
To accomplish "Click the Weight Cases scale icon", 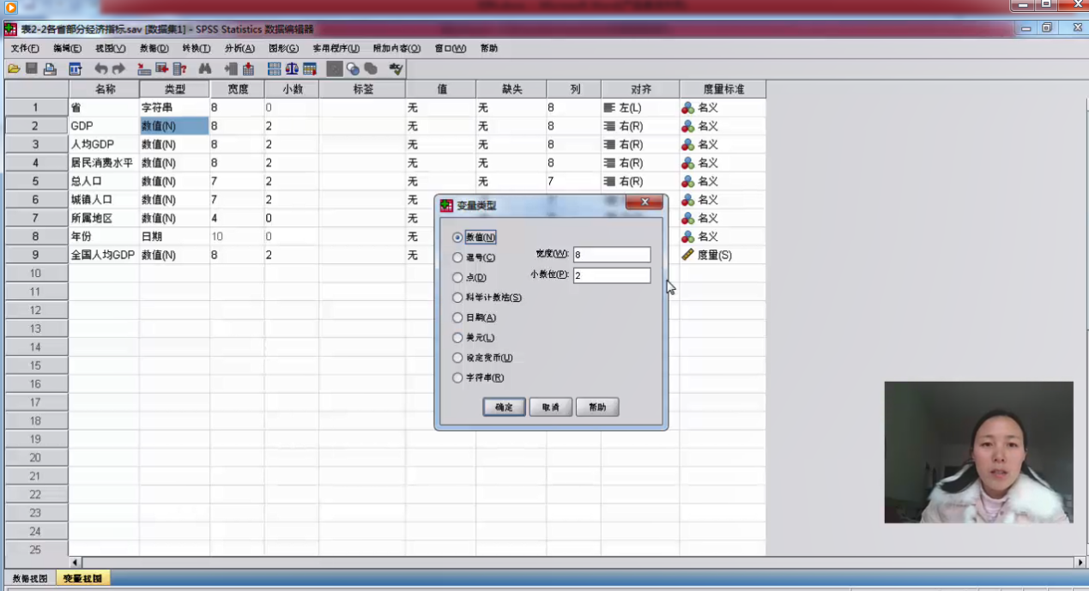I will 292,69.
